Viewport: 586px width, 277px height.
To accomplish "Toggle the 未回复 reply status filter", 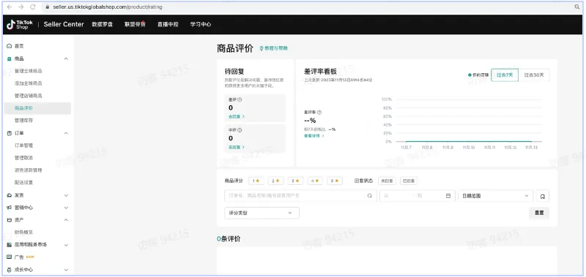I will coord(387,181).
